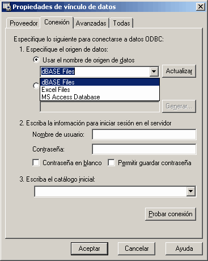
Task: Select 'Usar el nombre de origen de datos' radio
Action: pyautogui.click(x=36, y=60)
